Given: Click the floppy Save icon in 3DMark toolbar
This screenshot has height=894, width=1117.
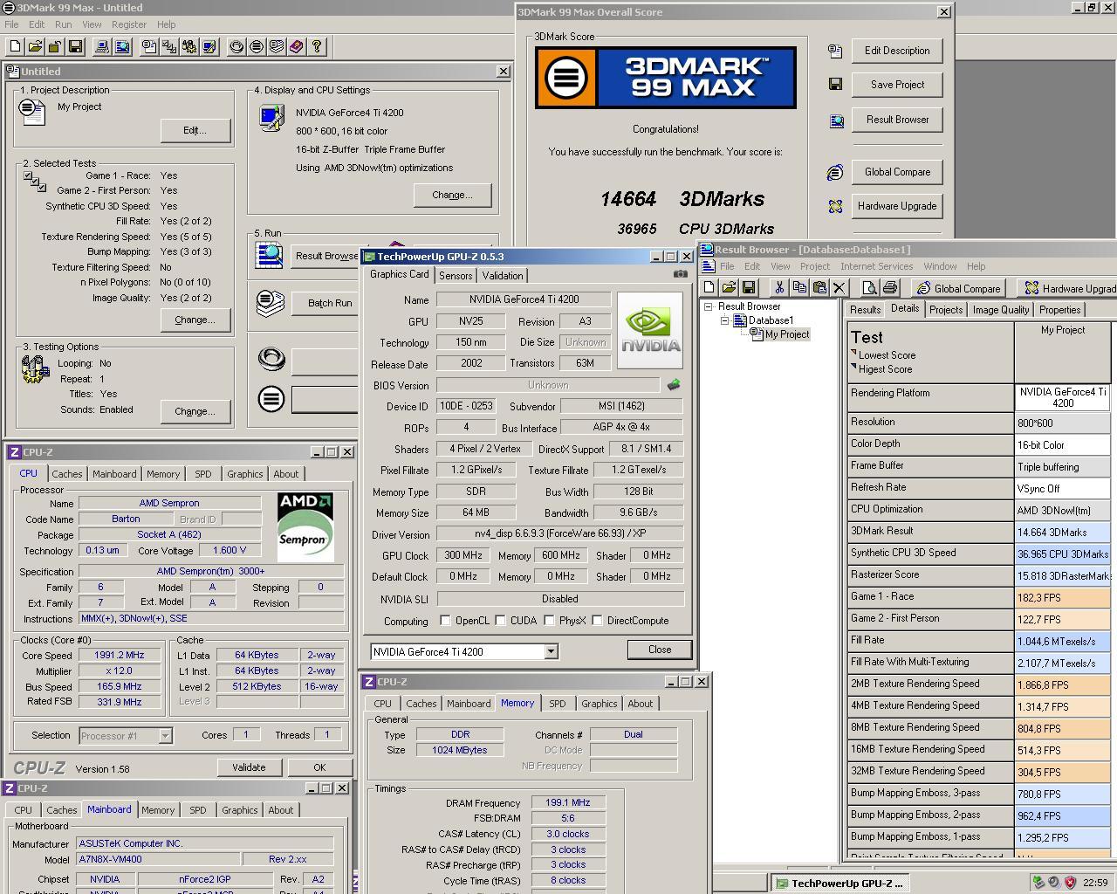Looking at the screenshot, I should click(x=75, y=46).
